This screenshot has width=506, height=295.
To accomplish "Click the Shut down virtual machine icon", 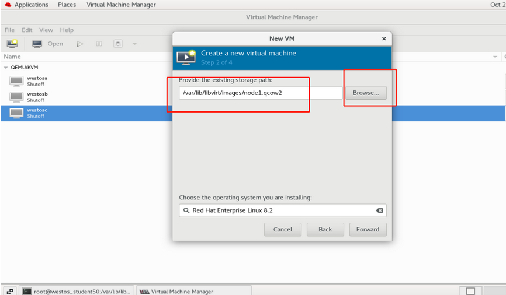I will tap(118, 44).
